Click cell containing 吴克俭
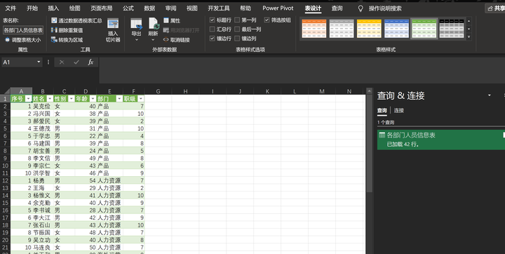 click(43, 106)
